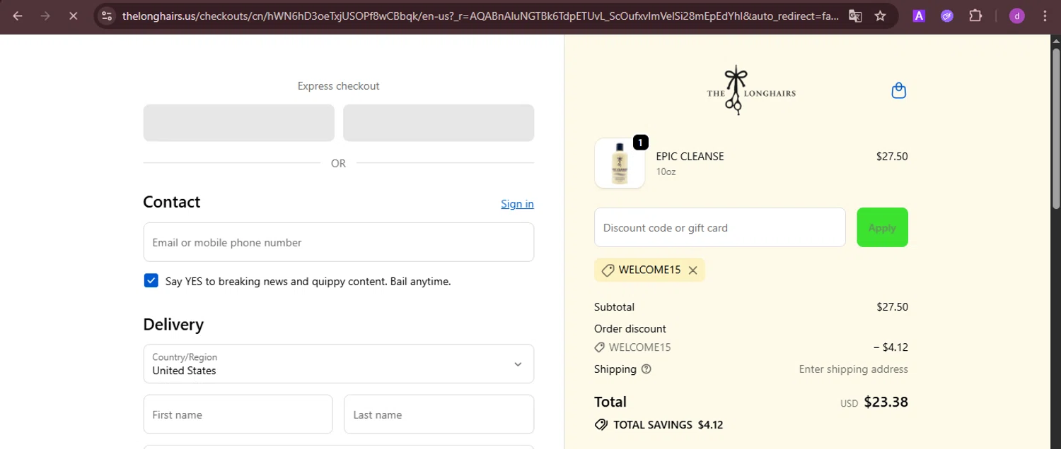Focus the Email or mobile phone field
1061x449 pixels.
339,242
